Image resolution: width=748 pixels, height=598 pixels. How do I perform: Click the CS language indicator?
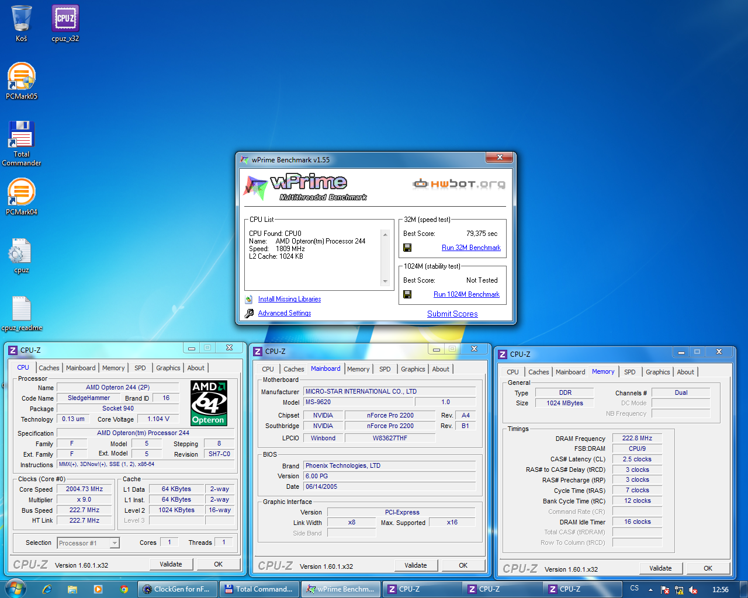(635, 589)
